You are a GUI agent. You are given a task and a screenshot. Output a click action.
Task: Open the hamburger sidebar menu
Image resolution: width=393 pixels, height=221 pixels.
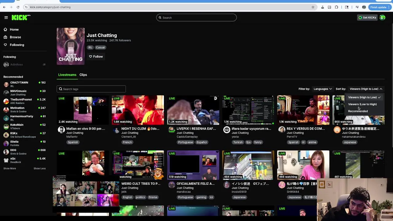6,17
